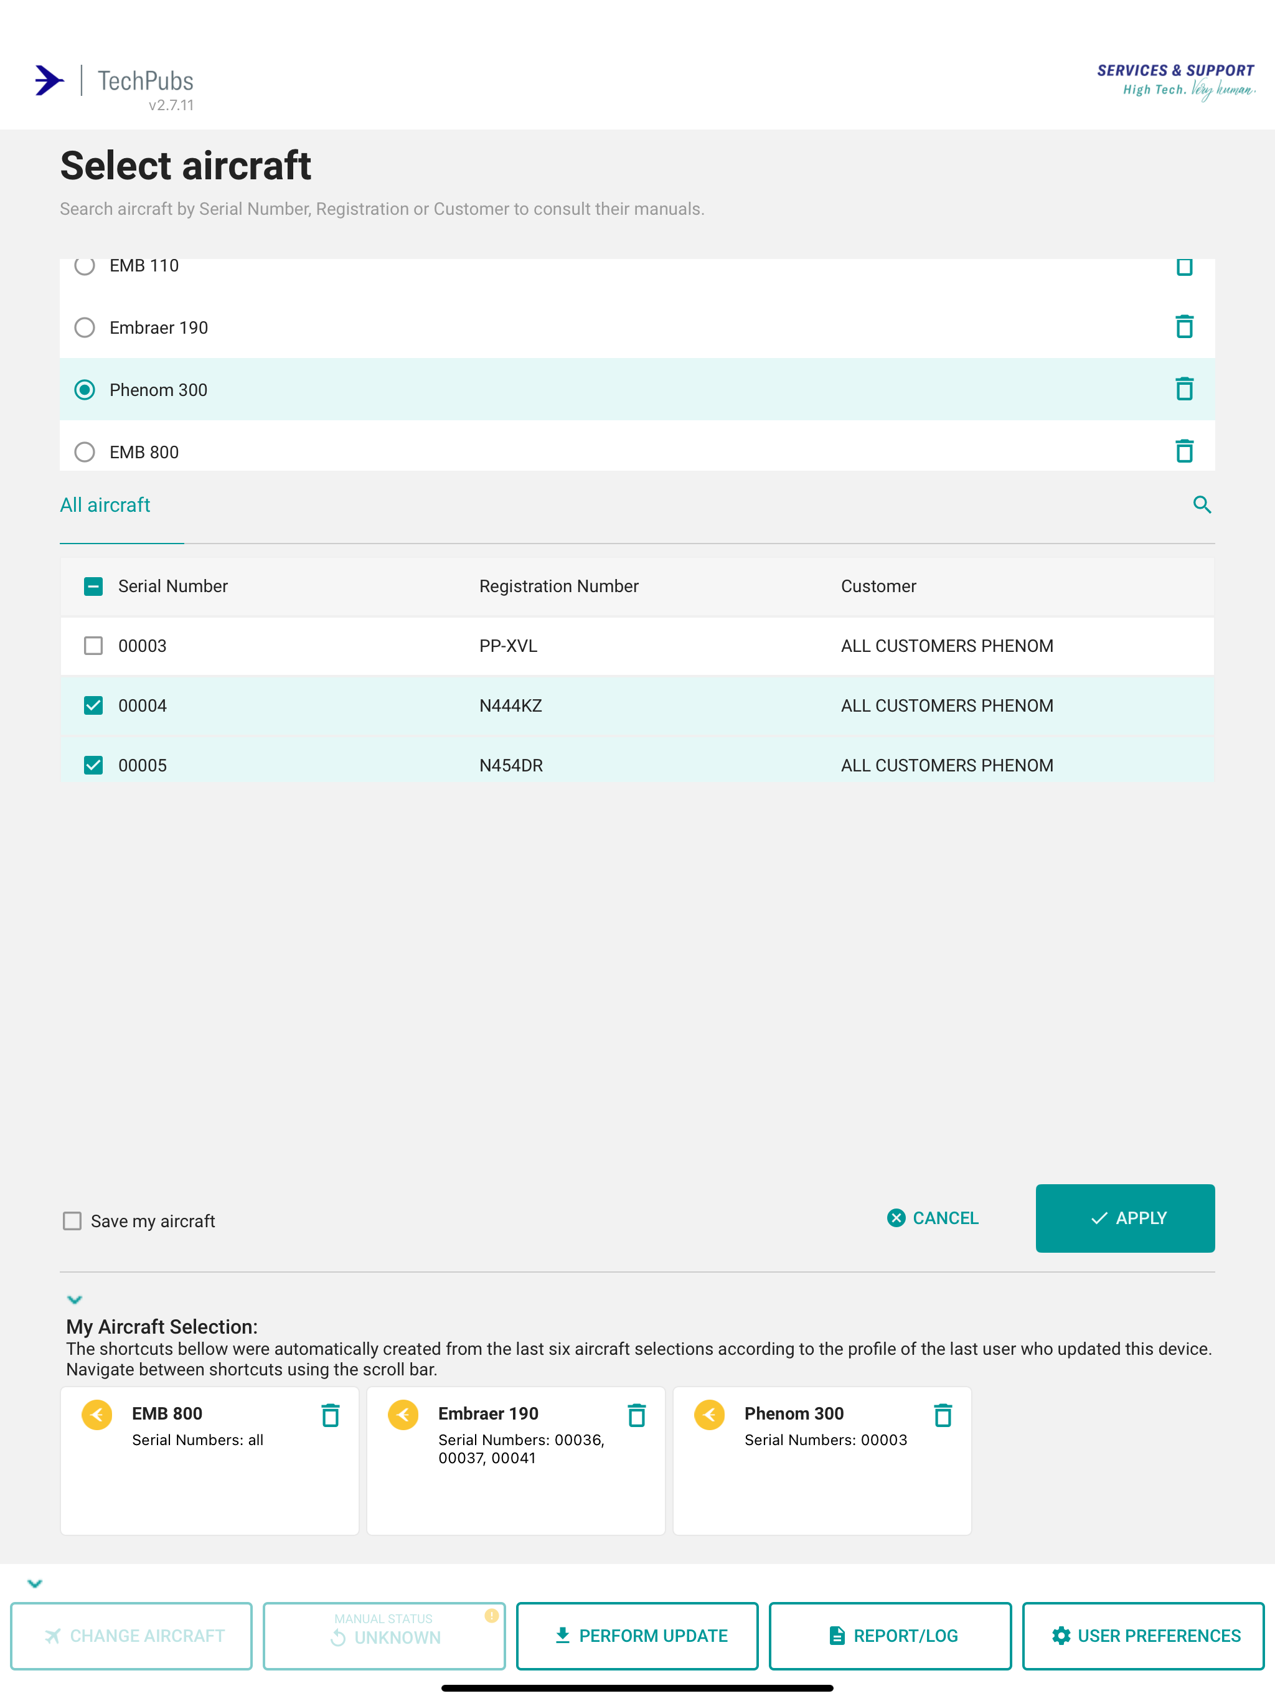Viewport: 1275px width, 1701px height.
Task: Click Cancel to discard selection
Action: (931, 1218)
